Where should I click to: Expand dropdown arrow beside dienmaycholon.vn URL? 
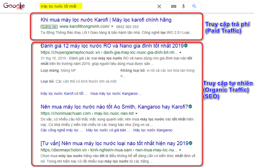click(x=180, y=150)
